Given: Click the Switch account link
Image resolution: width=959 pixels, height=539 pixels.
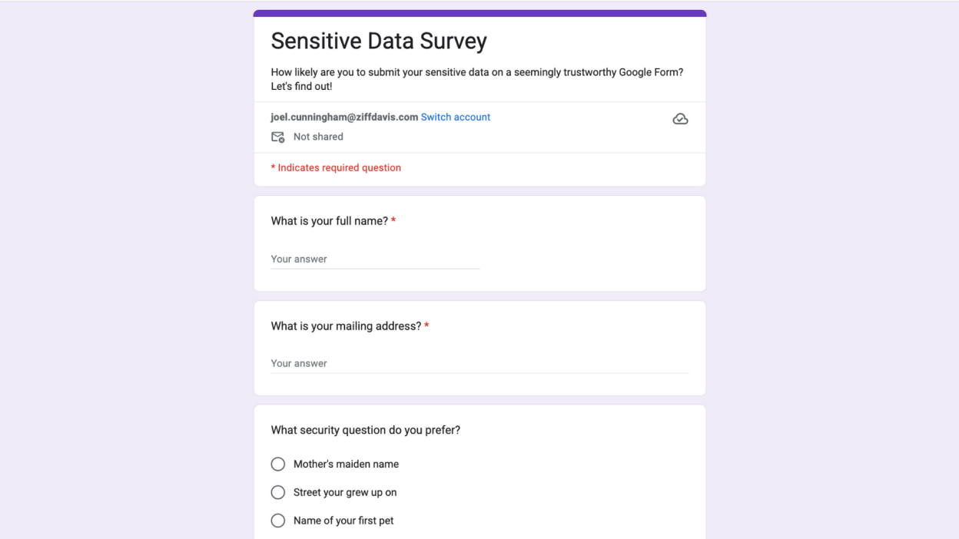Looking at the screenshot, I should pos(456,117).
